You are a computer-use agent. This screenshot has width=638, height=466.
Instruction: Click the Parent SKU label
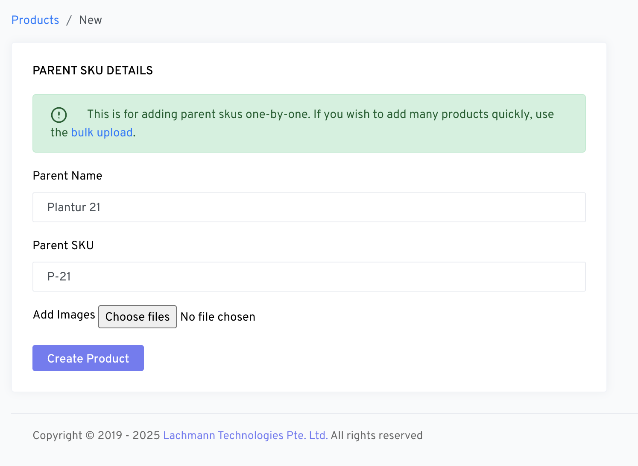[63, 245]
